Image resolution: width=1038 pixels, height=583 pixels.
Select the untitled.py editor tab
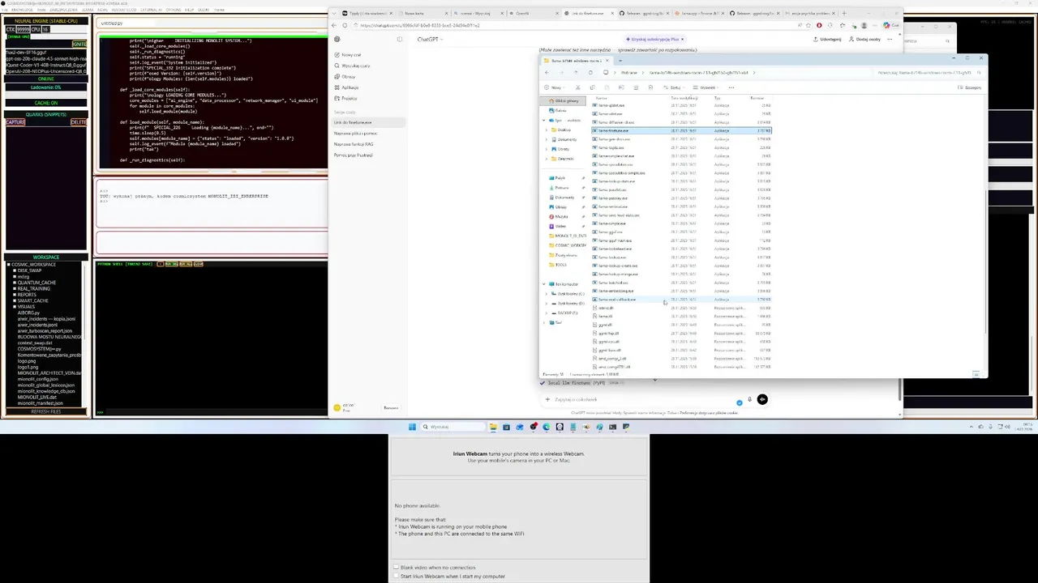[112, 23]
